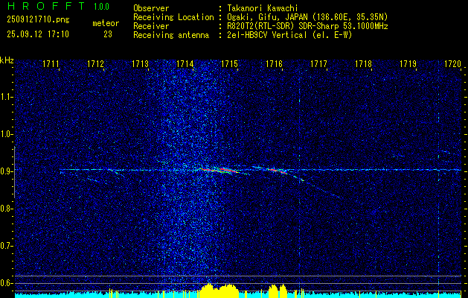Click time marker 1711

(x=51, y=64)
